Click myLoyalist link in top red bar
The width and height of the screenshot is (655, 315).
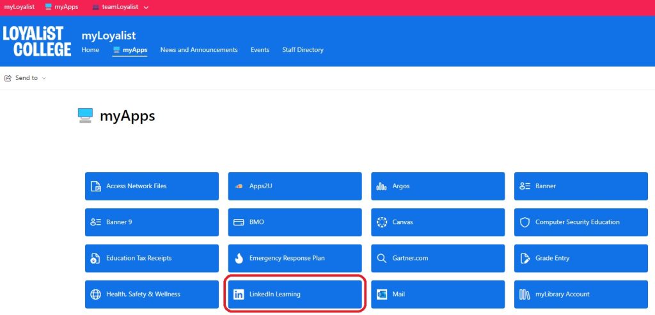19,7
